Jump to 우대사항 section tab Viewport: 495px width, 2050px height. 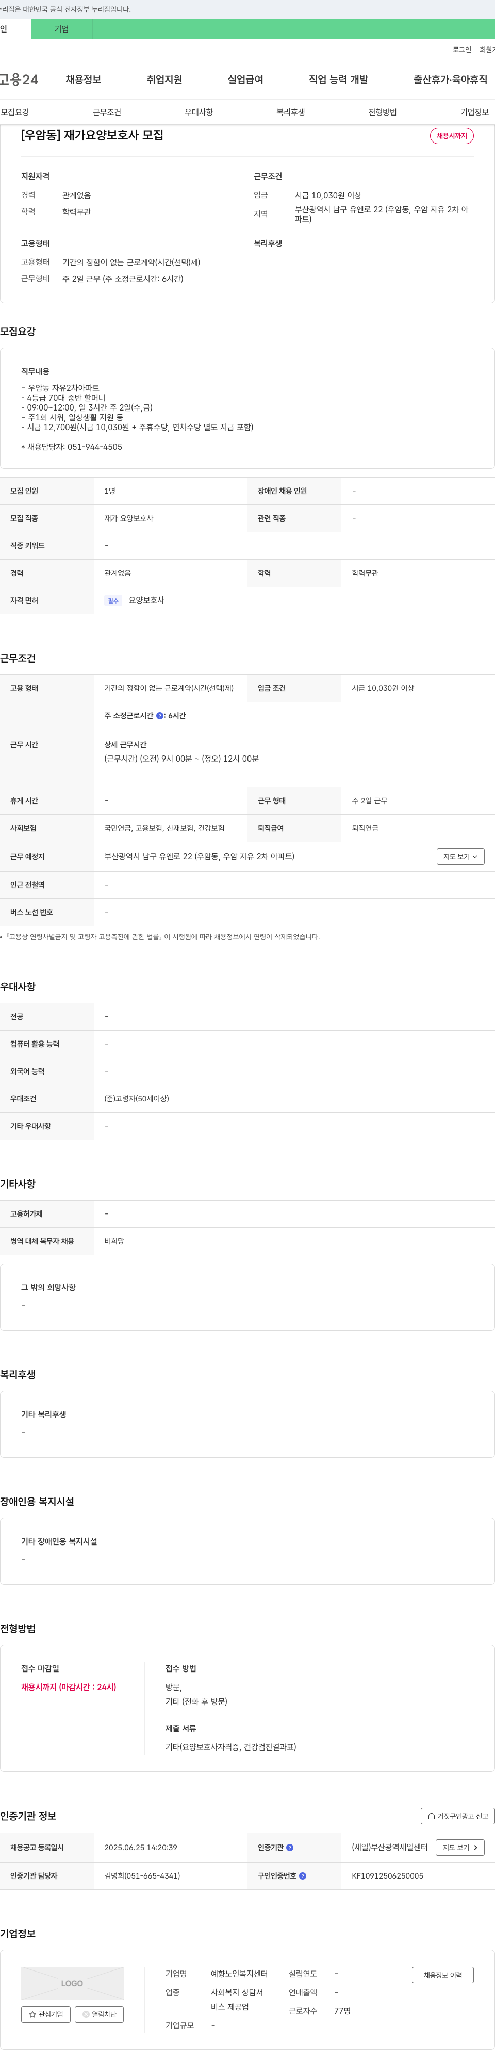tap(199, 112)
